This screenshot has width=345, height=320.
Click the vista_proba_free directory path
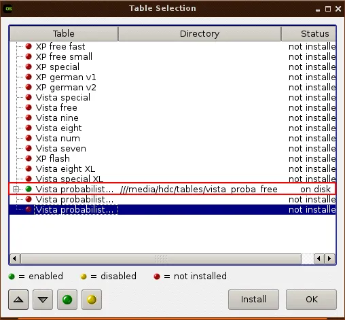(199, 189)
